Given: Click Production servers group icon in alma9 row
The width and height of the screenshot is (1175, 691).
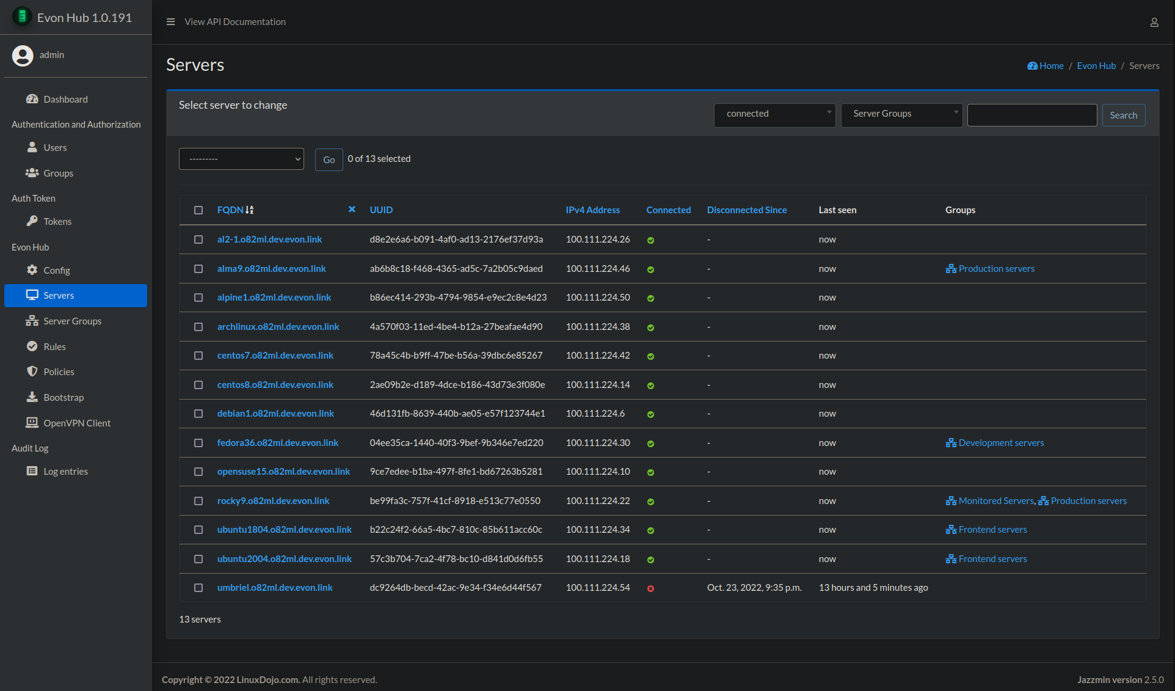Looking at the screenshot, I should coord(951,269).
